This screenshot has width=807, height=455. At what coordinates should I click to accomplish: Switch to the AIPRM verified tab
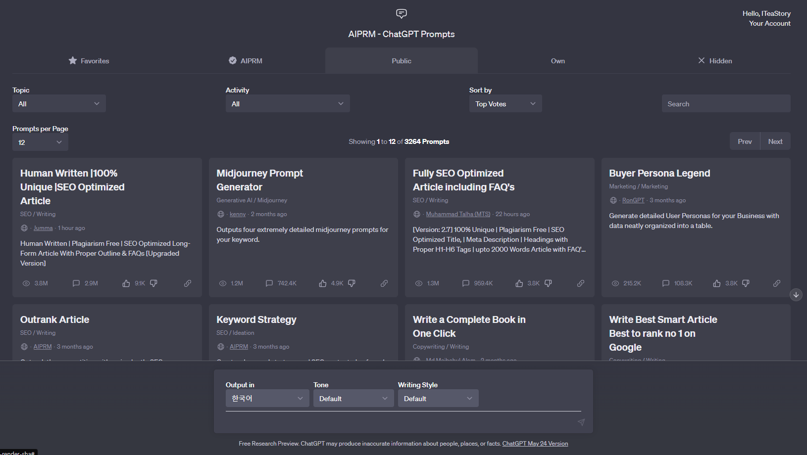[x=246, y=61]
